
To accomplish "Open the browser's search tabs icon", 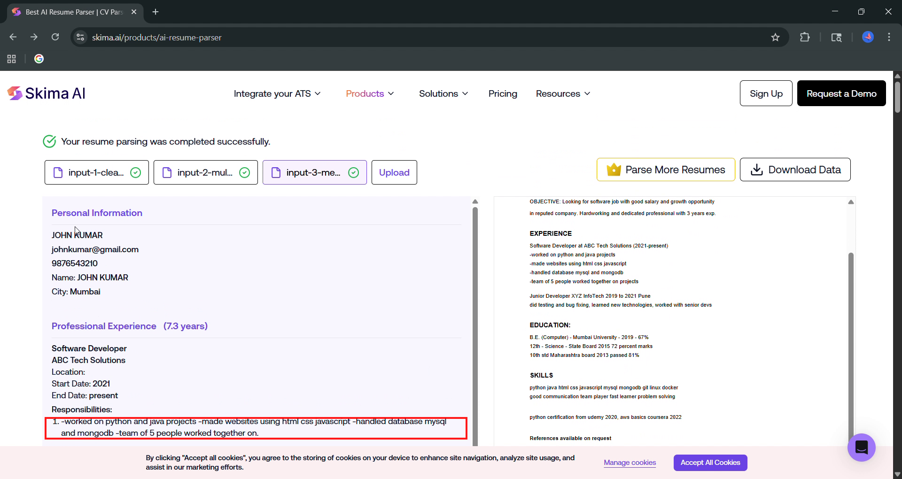I will pyautogui.click(x=836, y=37).
